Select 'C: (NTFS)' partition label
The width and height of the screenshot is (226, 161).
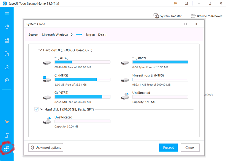click(61, 75)
